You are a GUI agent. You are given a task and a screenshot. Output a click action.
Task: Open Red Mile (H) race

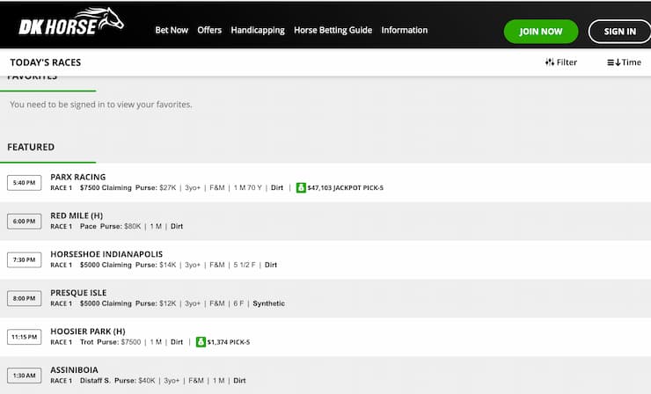coord(77,215)
